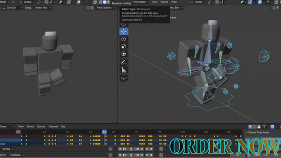Click the sync icon right of the dope sheet funnel filter
The width and height of the screenshot is (281, 158).
[x=272, y=127]
